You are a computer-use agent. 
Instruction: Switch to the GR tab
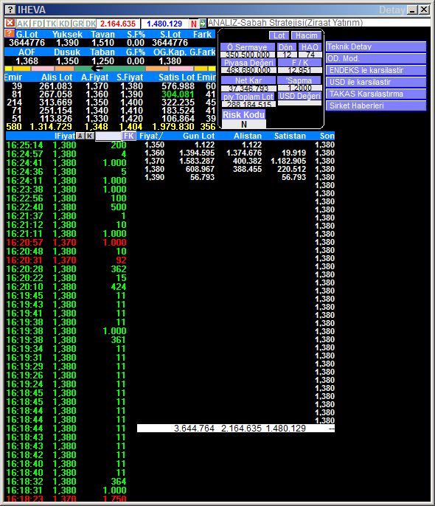pos(77,24)
